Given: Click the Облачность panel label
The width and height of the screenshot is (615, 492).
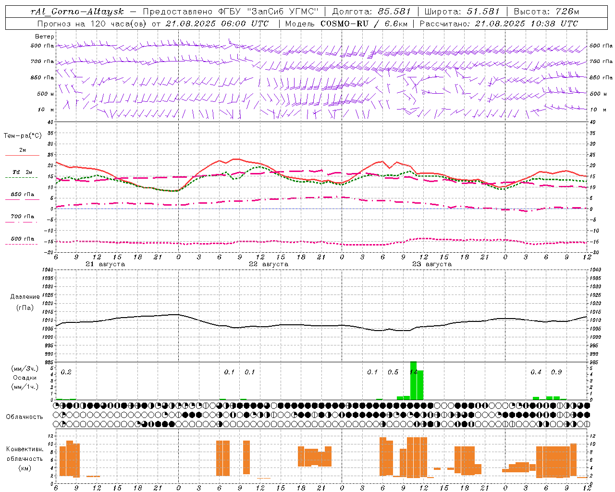Looking at the screenshot, I should click(24, 417).
